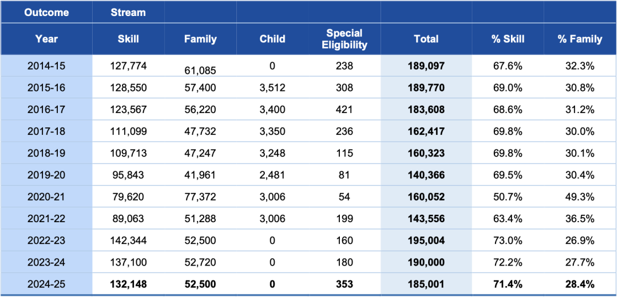Click the Family column header
Viewport: 618px width, 297px height.
200,39
